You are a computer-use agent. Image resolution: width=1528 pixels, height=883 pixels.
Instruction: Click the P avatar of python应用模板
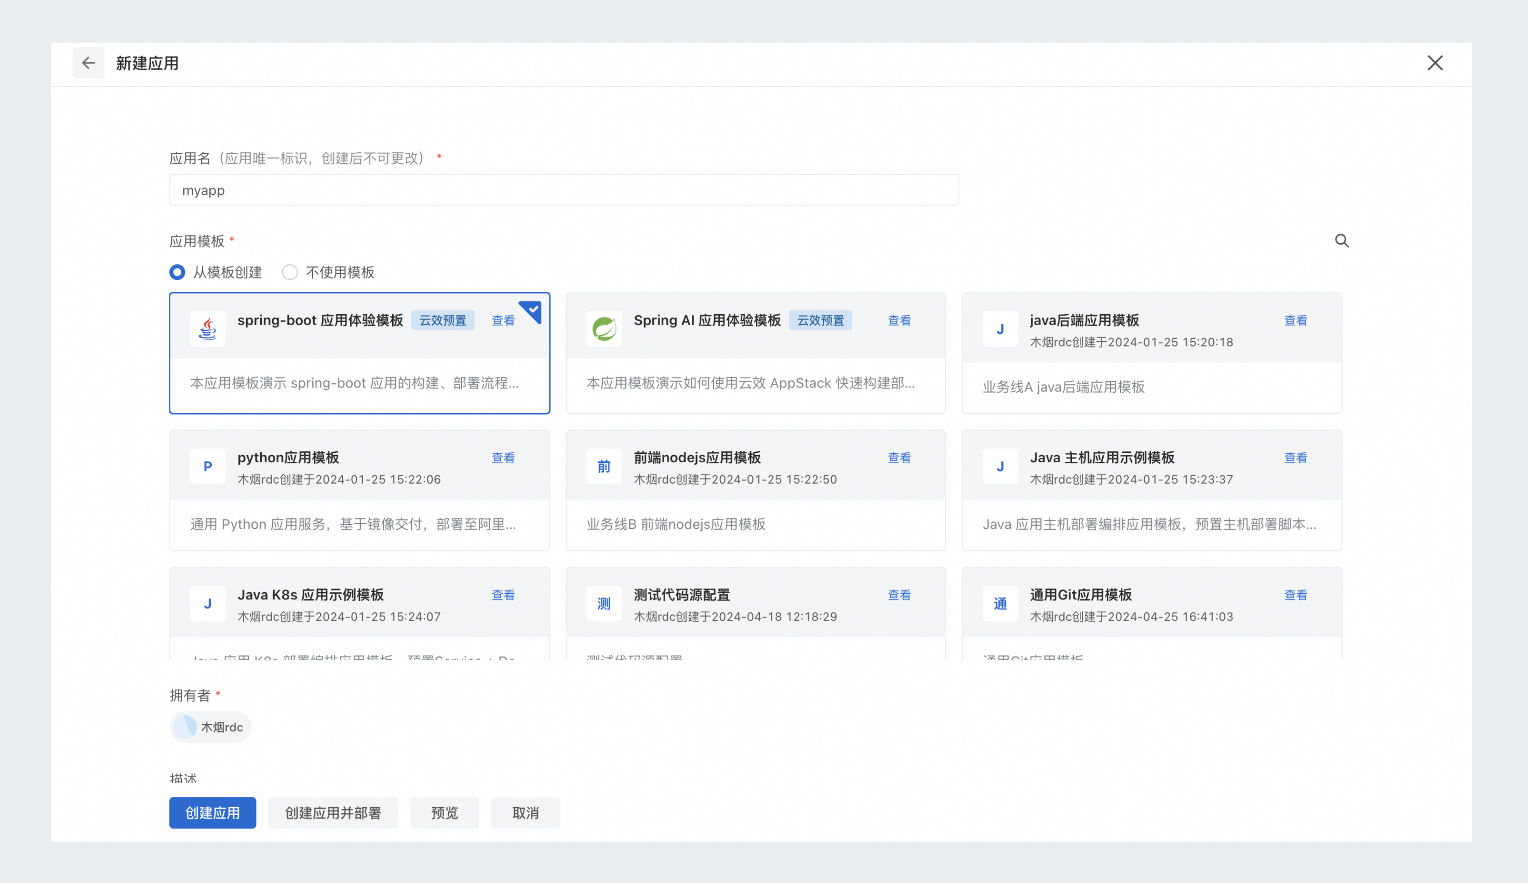point(208,466)
